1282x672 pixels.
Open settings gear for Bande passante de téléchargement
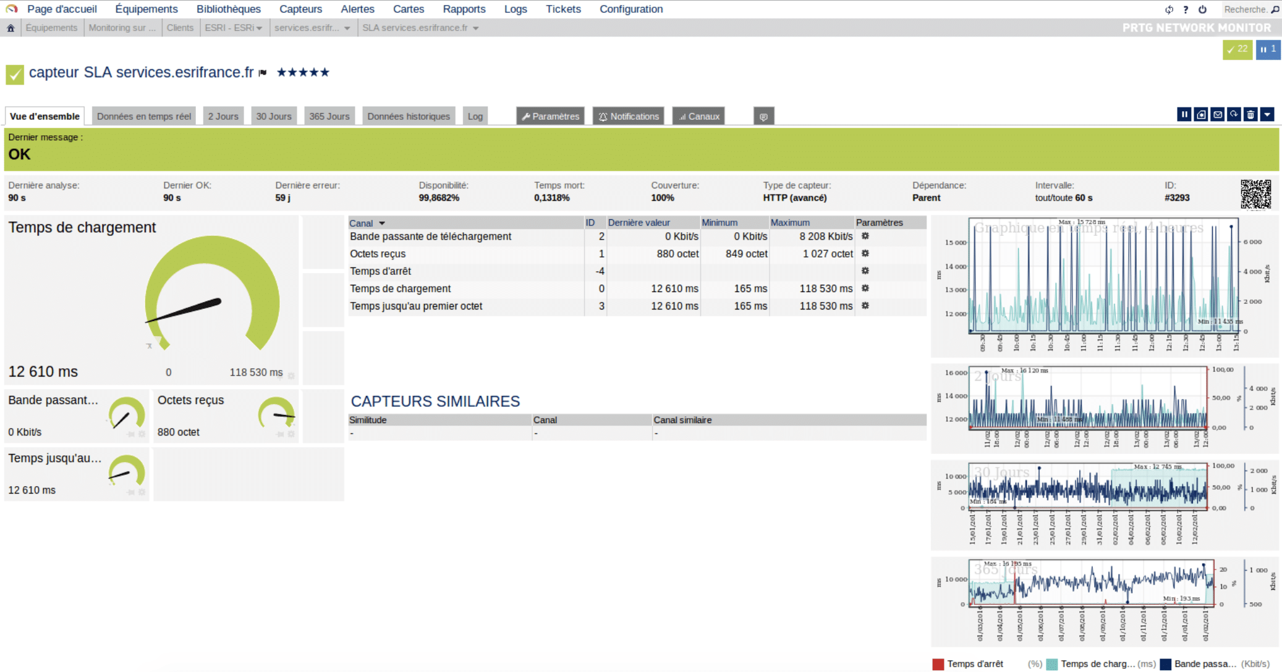tap(865, 236)
